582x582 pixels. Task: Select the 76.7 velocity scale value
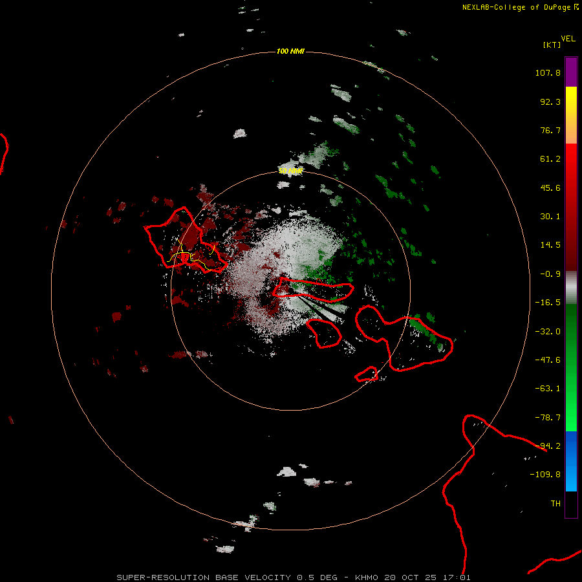pyautogui.click(x=550, y=130)
